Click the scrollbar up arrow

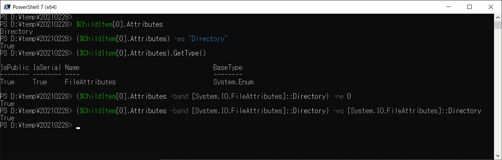point(498,17)
